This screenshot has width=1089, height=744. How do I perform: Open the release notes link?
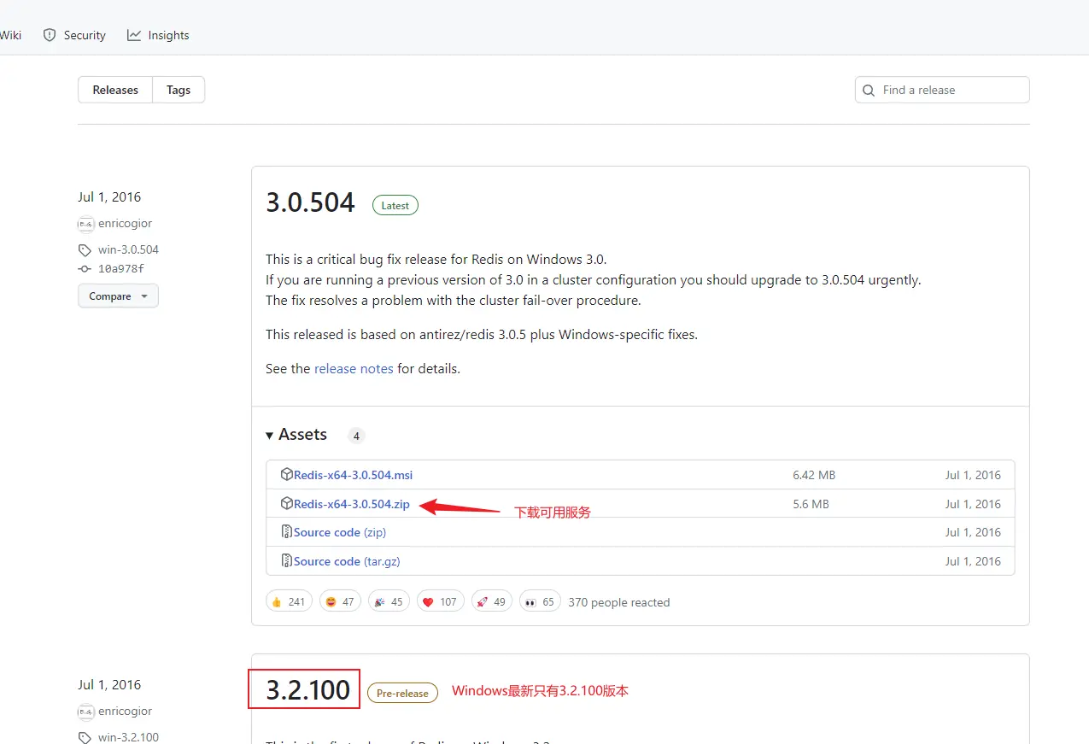click(x=354, y=369)
